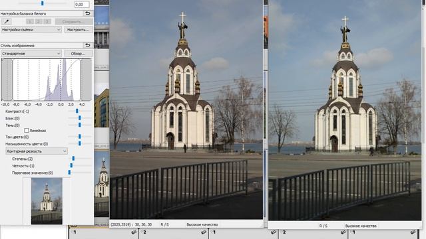Select white balance preset button 1
426x239 pixels.
pos(29,21)
